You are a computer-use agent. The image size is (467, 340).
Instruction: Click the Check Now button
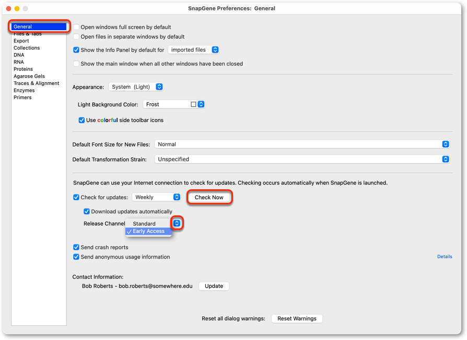tap(209, 197)
